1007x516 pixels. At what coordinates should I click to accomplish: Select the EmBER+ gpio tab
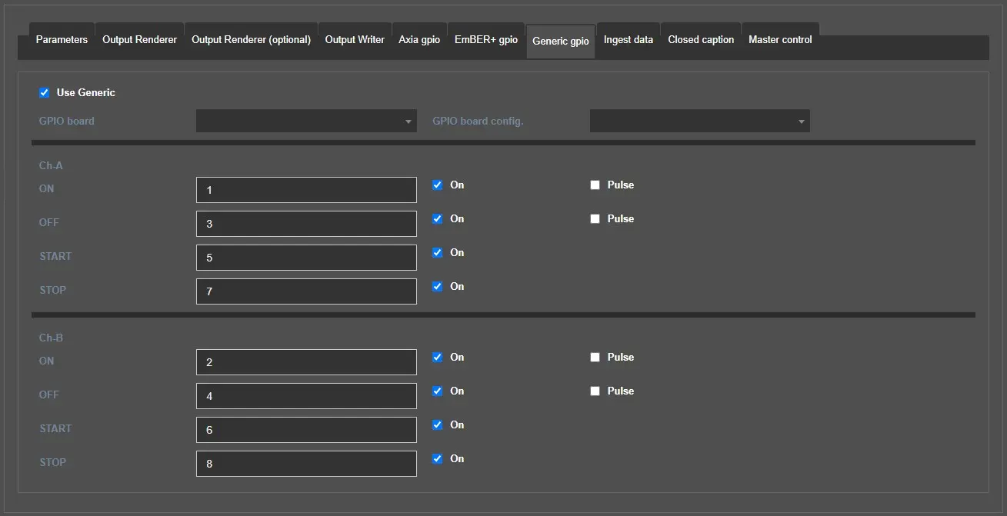coord(486,40)
